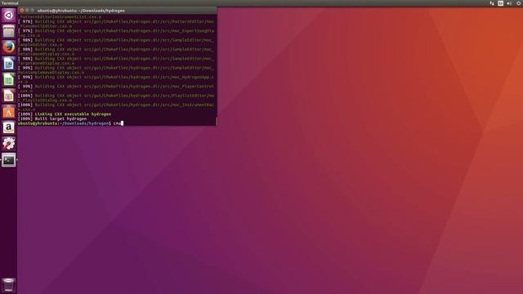Close the terminal window
Viewport: 523px width, 294px height.
click(x=22, y=11)
